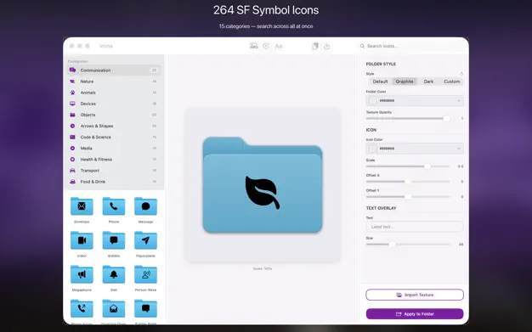The width and height of the screenshot is (532, 332).
Task: Pick the phone arrow folder icon
Action: [82, 308]
